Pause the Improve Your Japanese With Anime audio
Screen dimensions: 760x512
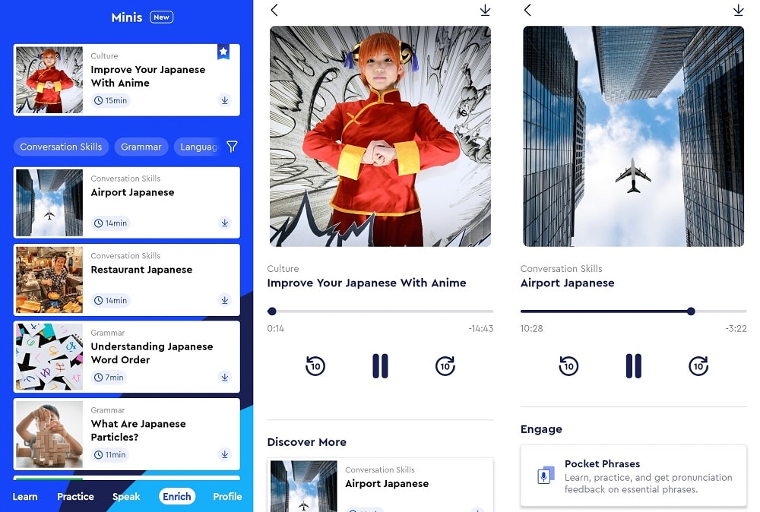[x=380, y=366]
